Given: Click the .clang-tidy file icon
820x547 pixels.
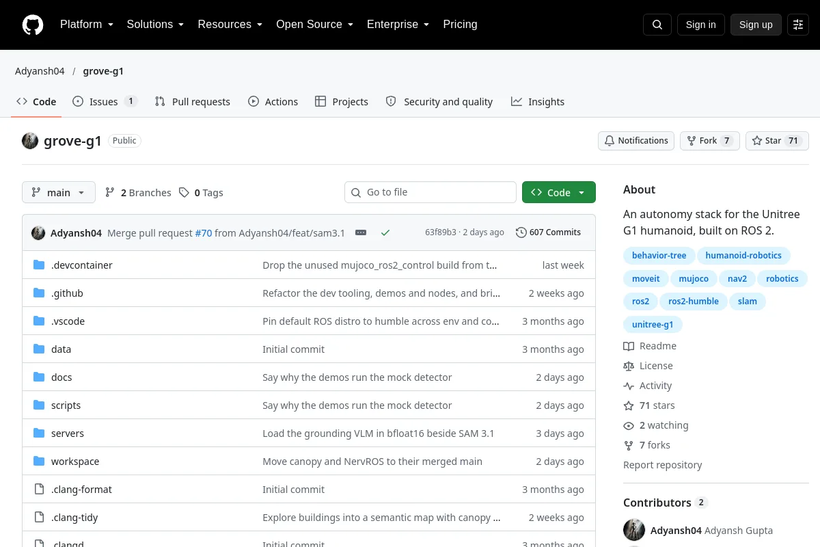Looking at the screenshot, I should click(39, 518).
